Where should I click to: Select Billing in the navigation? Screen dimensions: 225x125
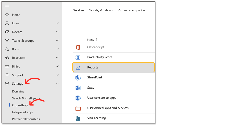[16, 66]
